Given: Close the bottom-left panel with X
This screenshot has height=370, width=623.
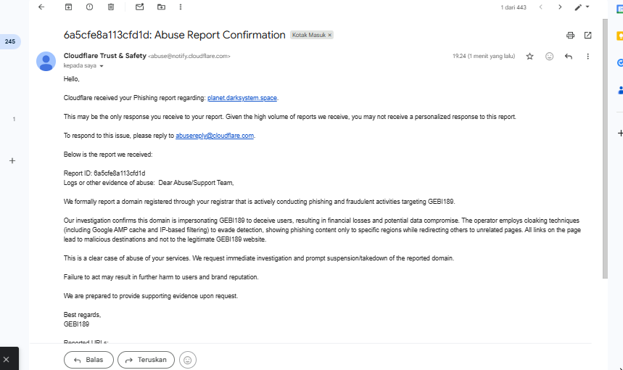Looking at the screenshot, I should click(7, 359).
